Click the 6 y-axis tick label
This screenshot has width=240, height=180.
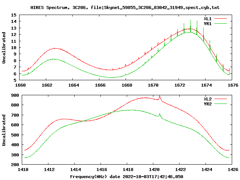15,74
